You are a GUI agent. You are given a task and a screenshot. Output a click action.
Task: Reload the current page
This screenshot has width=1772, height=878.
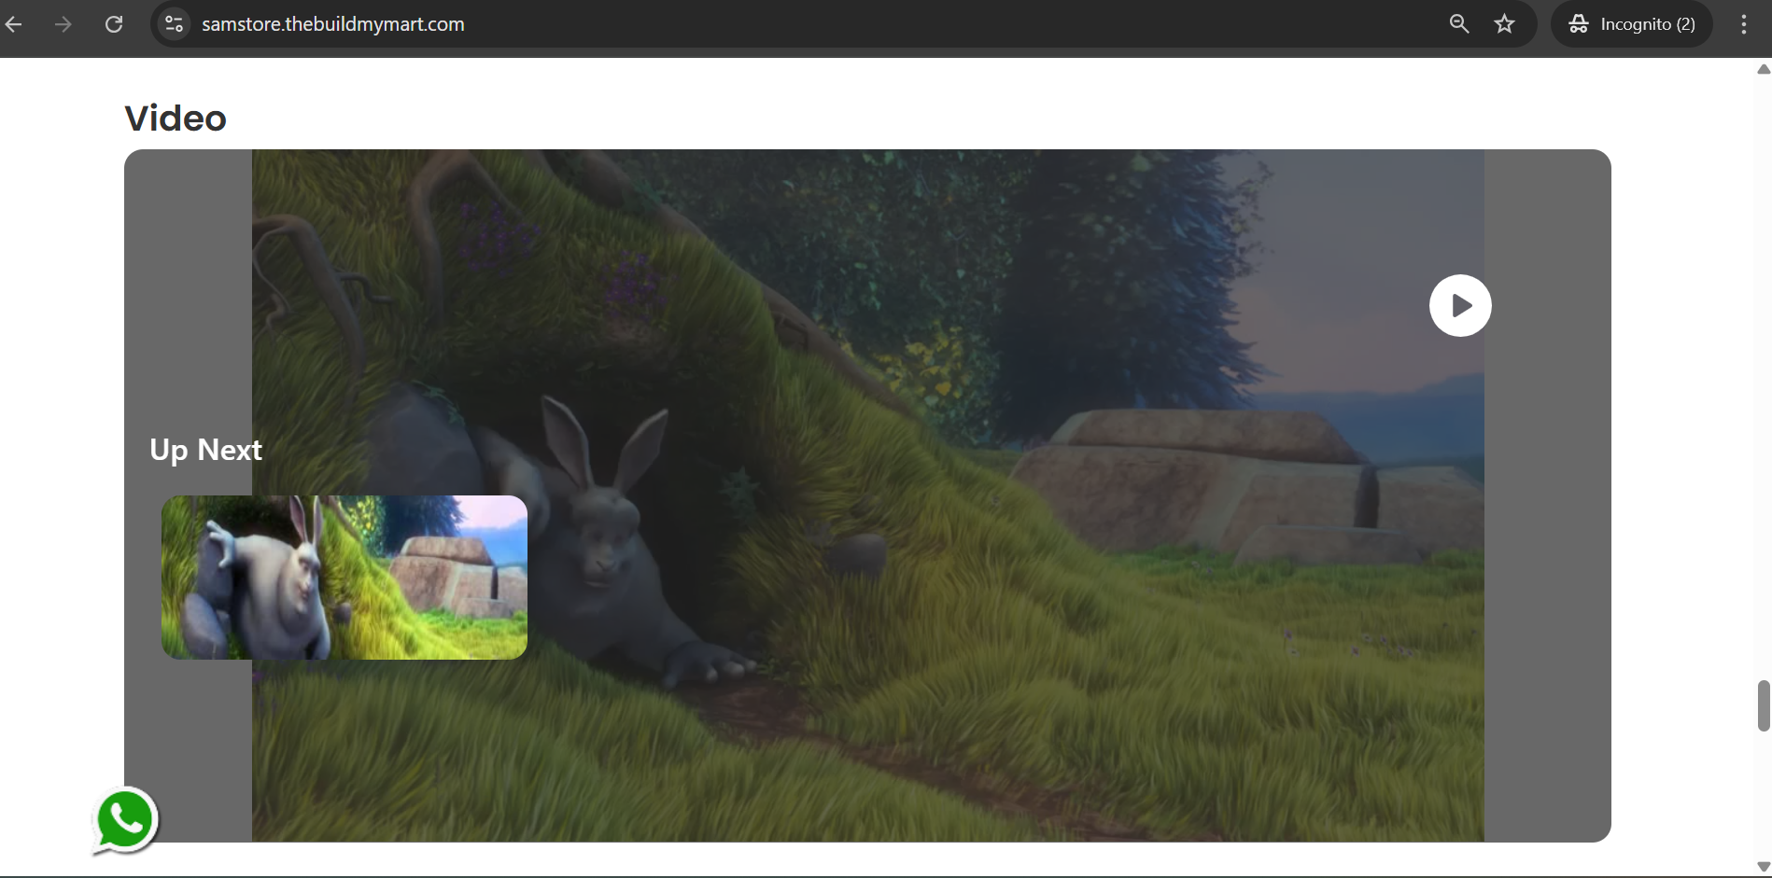(x=114, y=24)
